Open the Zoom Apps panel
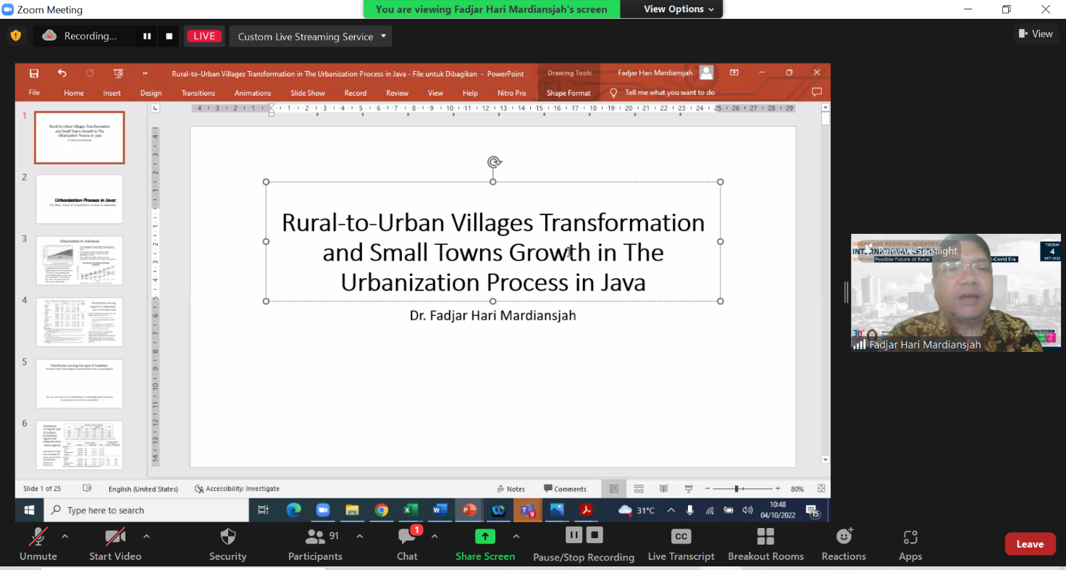The image size is (1066, 570). point(910,544)
